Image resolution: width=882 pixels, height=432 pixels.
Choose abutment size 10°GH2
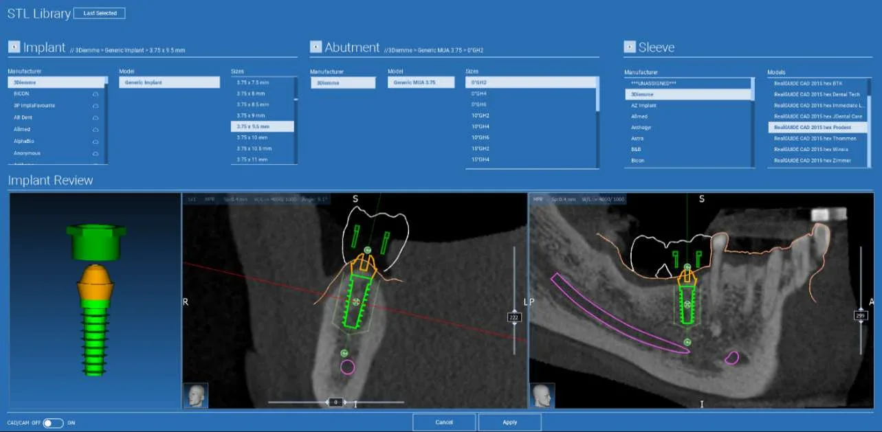pos(530,115)
